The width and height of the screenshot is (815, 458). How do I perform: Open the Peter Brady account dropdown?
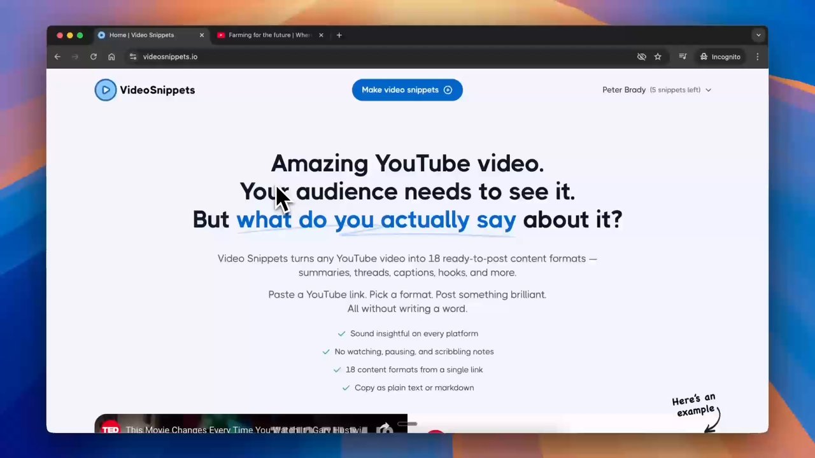coord(657,90)
